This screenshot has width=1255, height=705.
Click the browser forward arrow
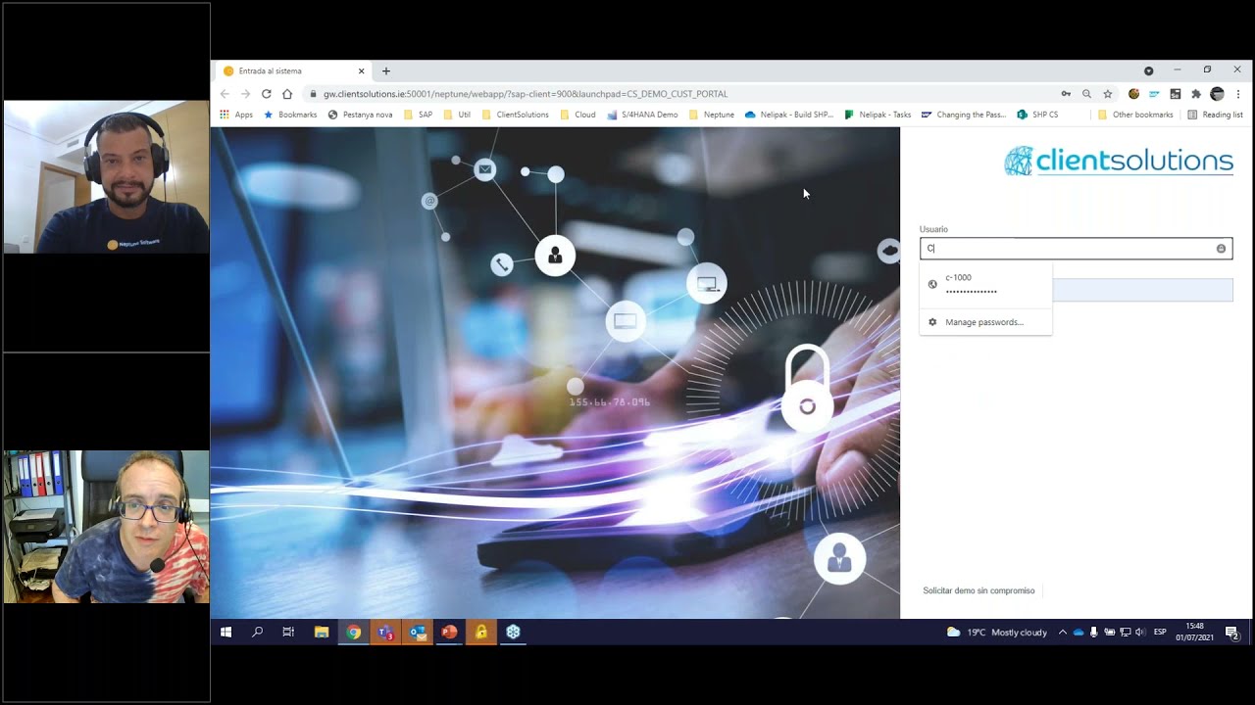pos(245,94)
